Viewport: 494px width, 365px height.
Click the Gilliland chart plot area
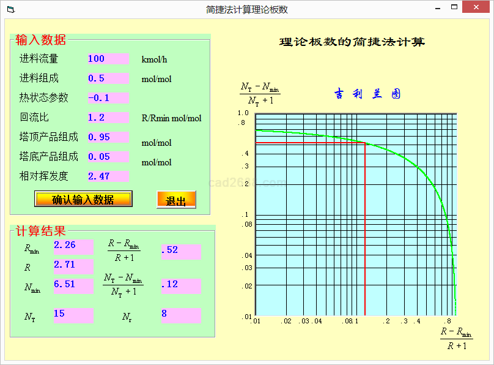click(x=355, y=214)
